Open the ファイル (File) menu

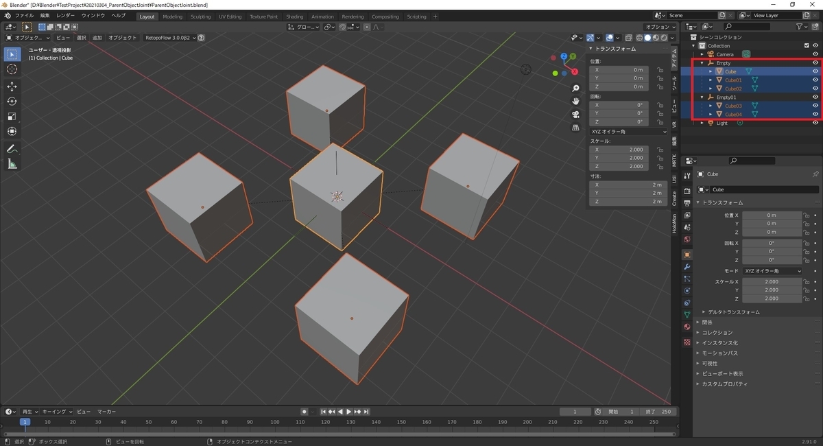(x=24, y=15)
